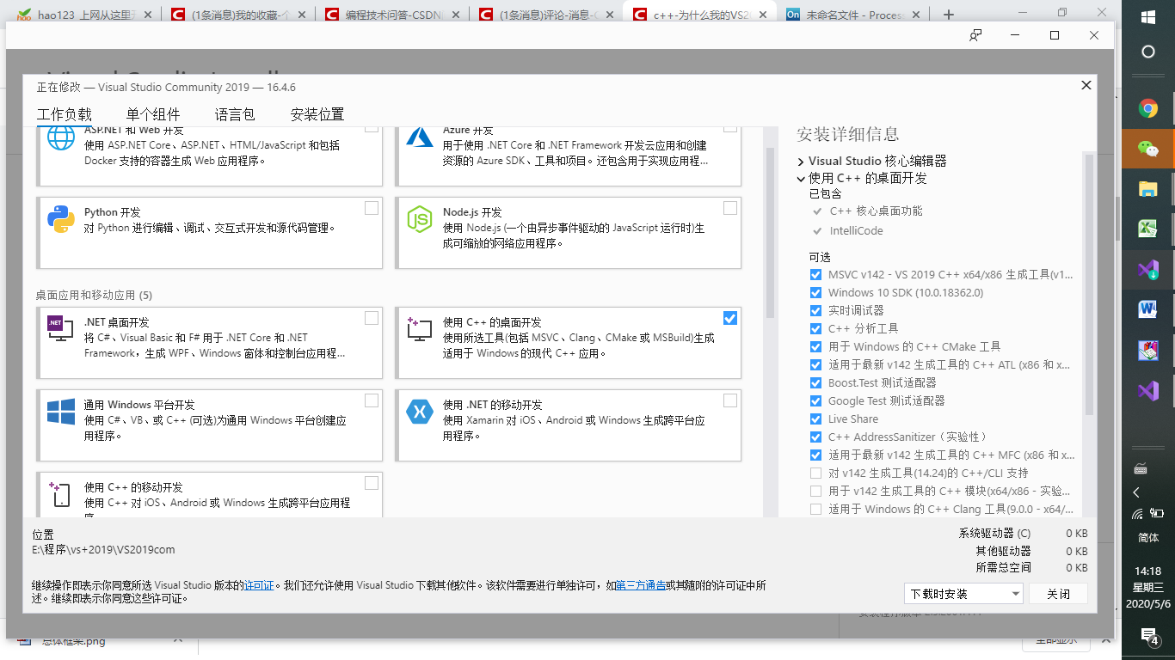Open a new browser tab with plus
This screenshot has width=1175, height=660.
[x=949, y=15]
